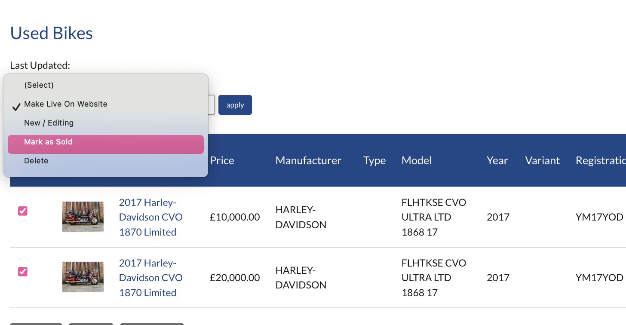Image resolution: width=626 pixels, height=325 pixels.
Task: Select the Delete option in the list
Action: point(36,161)
